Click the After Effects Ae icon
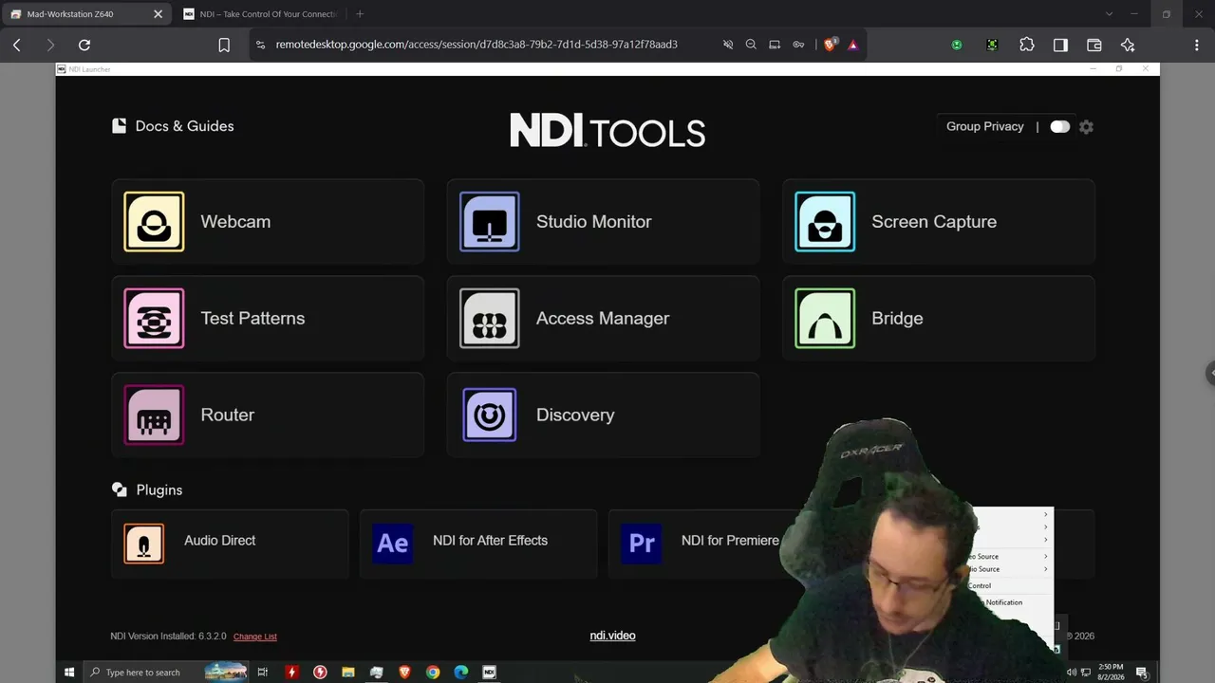Screen dimensions: 1215x683 tap(392, 544)
